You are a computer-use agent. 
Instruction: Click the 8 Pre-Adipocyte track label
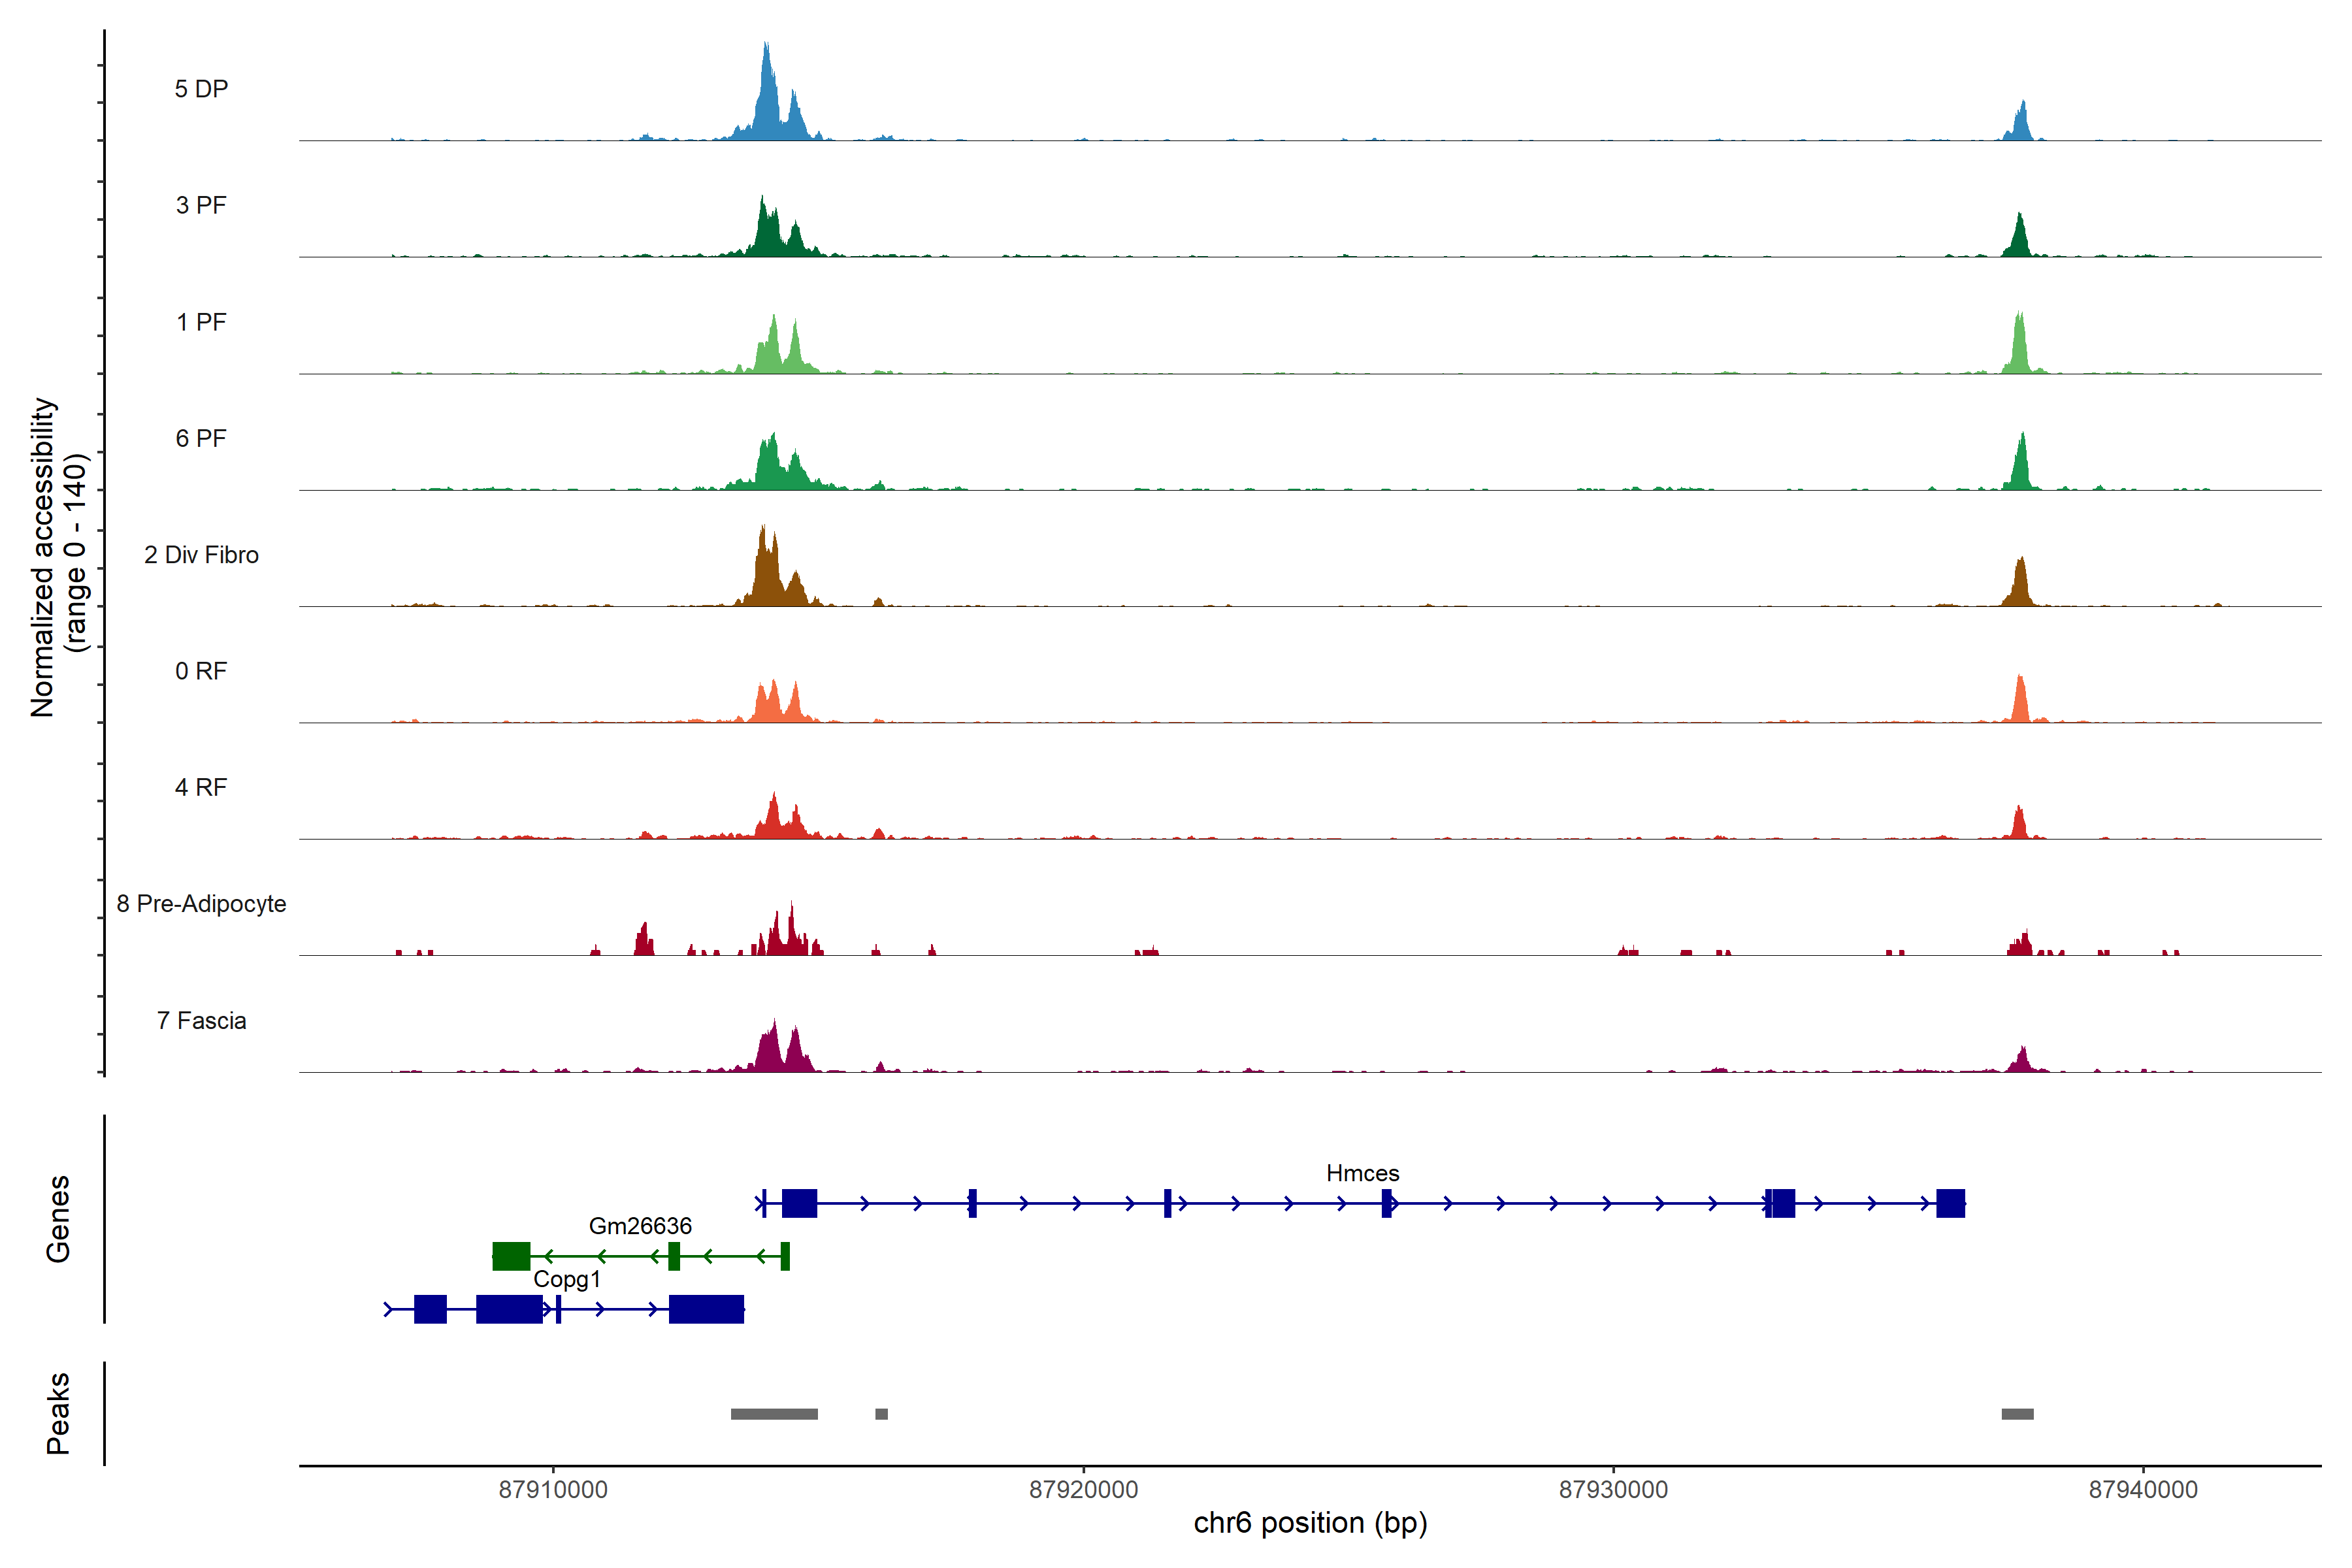(201, 904)
